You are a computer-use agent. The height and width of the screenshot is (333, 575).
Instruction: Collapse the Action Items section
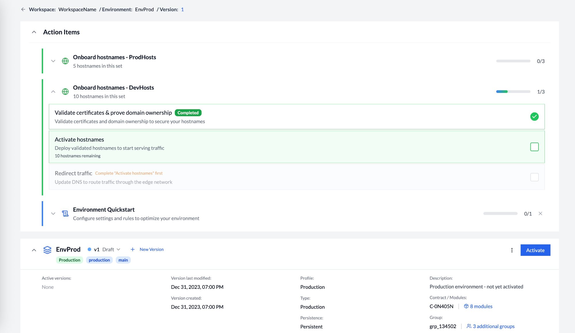click(x=34, y=32)
